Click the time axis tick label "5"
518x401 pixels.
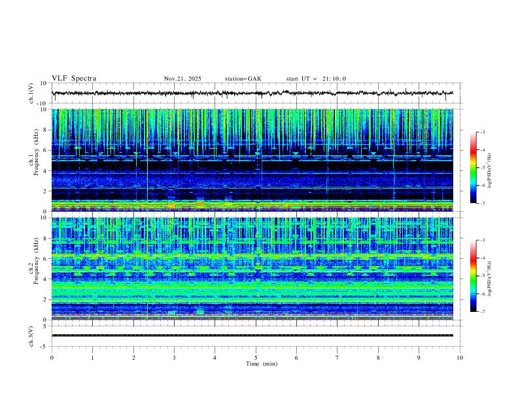[256, 358]
